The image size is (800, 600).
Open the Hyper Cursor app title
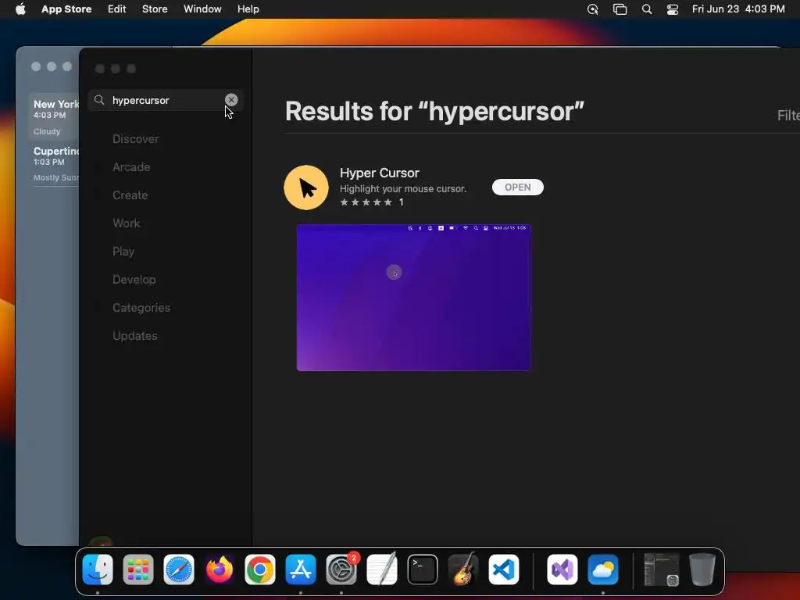pos(379,173)
